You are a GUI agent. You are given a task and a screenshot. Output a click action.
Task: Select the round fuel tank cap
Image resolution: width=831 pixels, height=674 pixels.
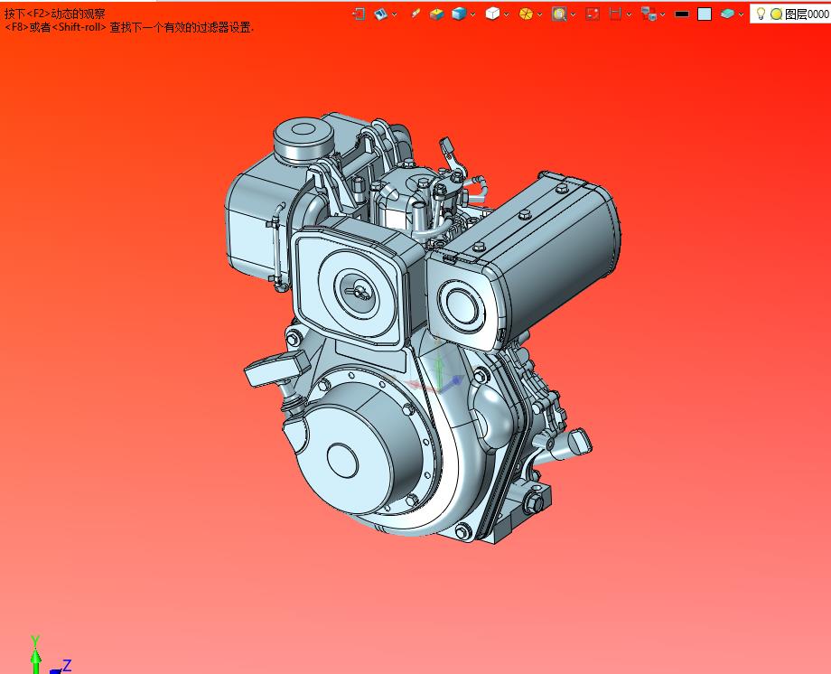click(303, 139)
